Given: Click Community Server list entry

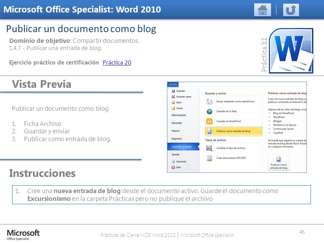Looking at the screenshot, I should pos(283,129).
